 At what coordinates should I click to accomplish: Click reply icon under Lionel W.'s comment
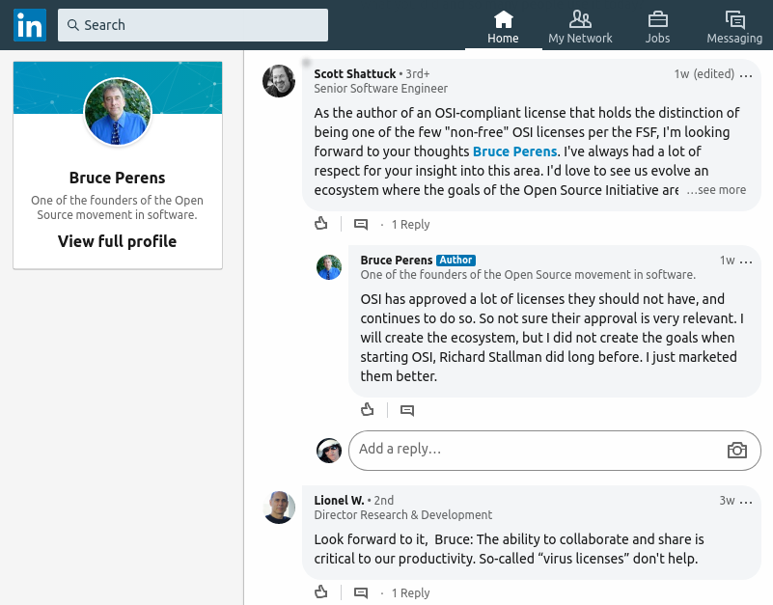[361, 592]
